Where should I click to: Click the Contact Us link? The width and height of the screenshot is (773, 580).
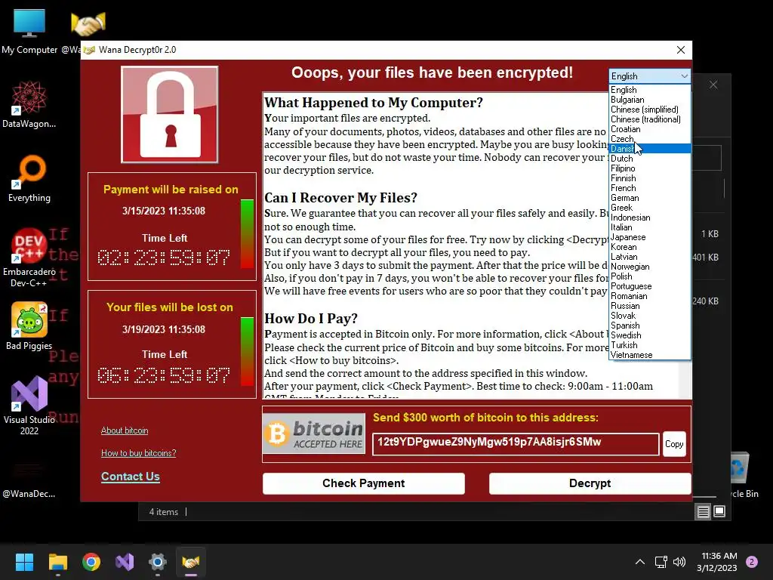coord(130,477)
